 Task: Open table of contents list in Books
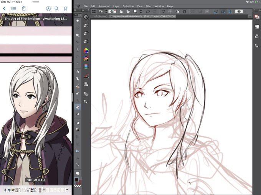point(14,8)
